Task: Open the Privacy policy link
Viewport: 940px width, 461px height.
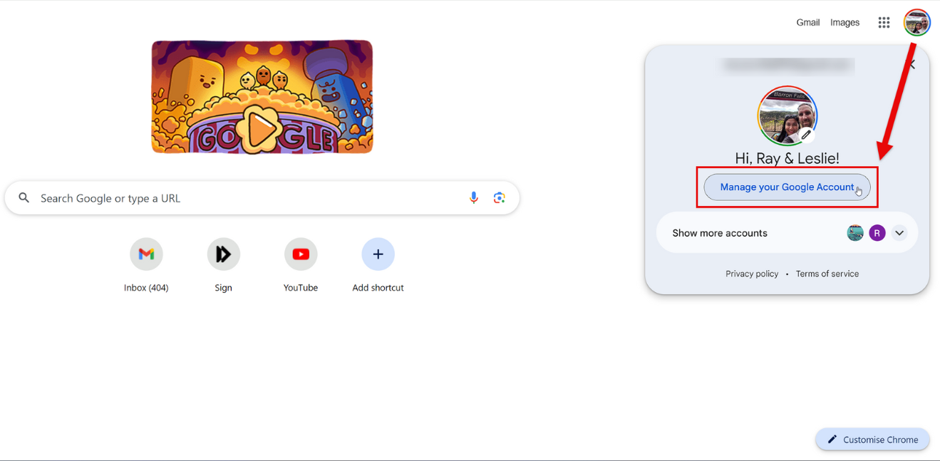Action: click(752, 274)
